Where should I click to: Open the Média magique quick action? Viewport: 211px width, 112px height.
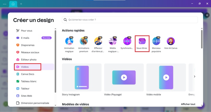point(113,41)
